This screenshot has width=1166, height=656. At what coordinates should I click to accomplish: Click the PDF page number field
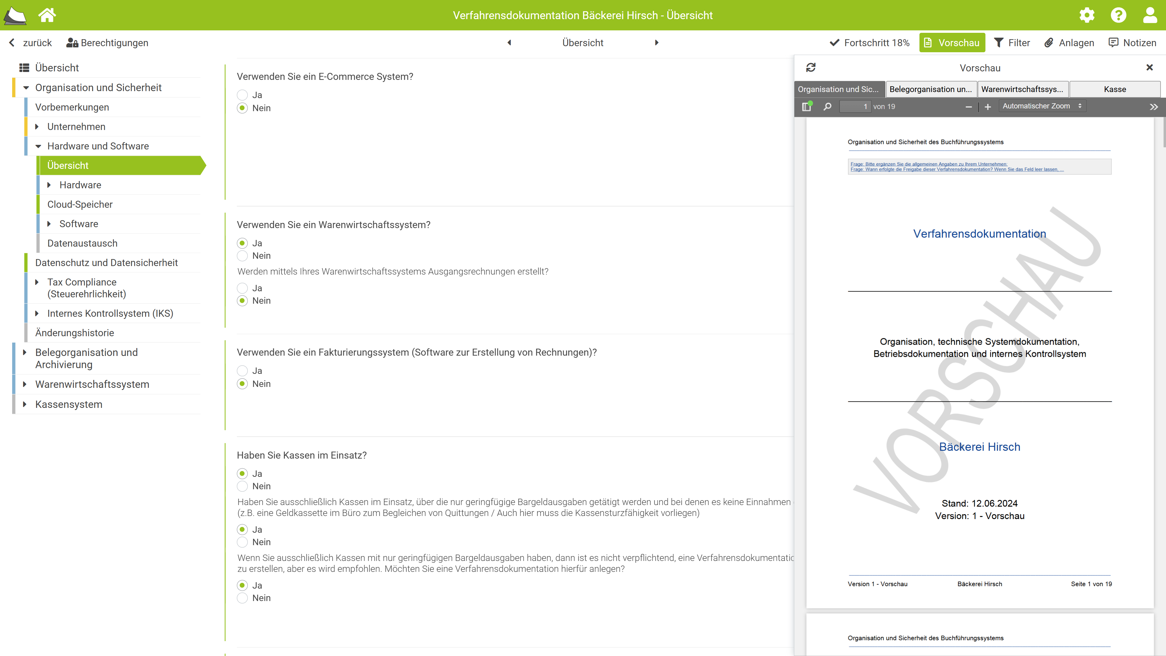pos(854,106)
